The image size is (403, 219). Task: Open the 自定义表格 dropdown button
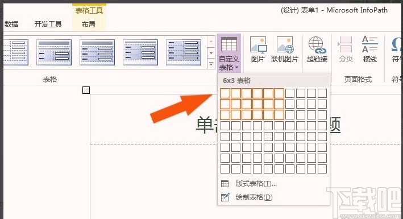click(x=229, y=53)
